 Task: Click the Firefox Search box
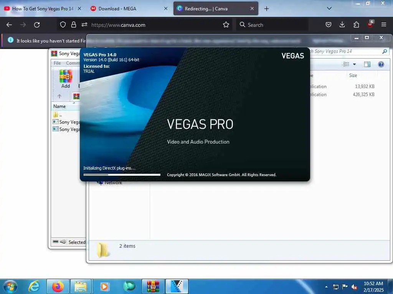point(272,25)
